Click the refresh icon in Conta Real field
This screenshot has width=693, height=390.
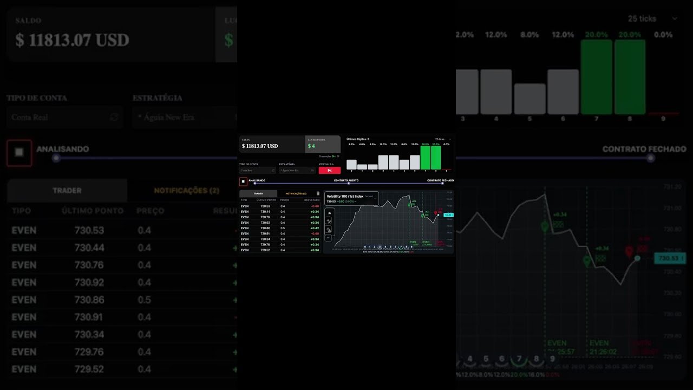[273, 170]
